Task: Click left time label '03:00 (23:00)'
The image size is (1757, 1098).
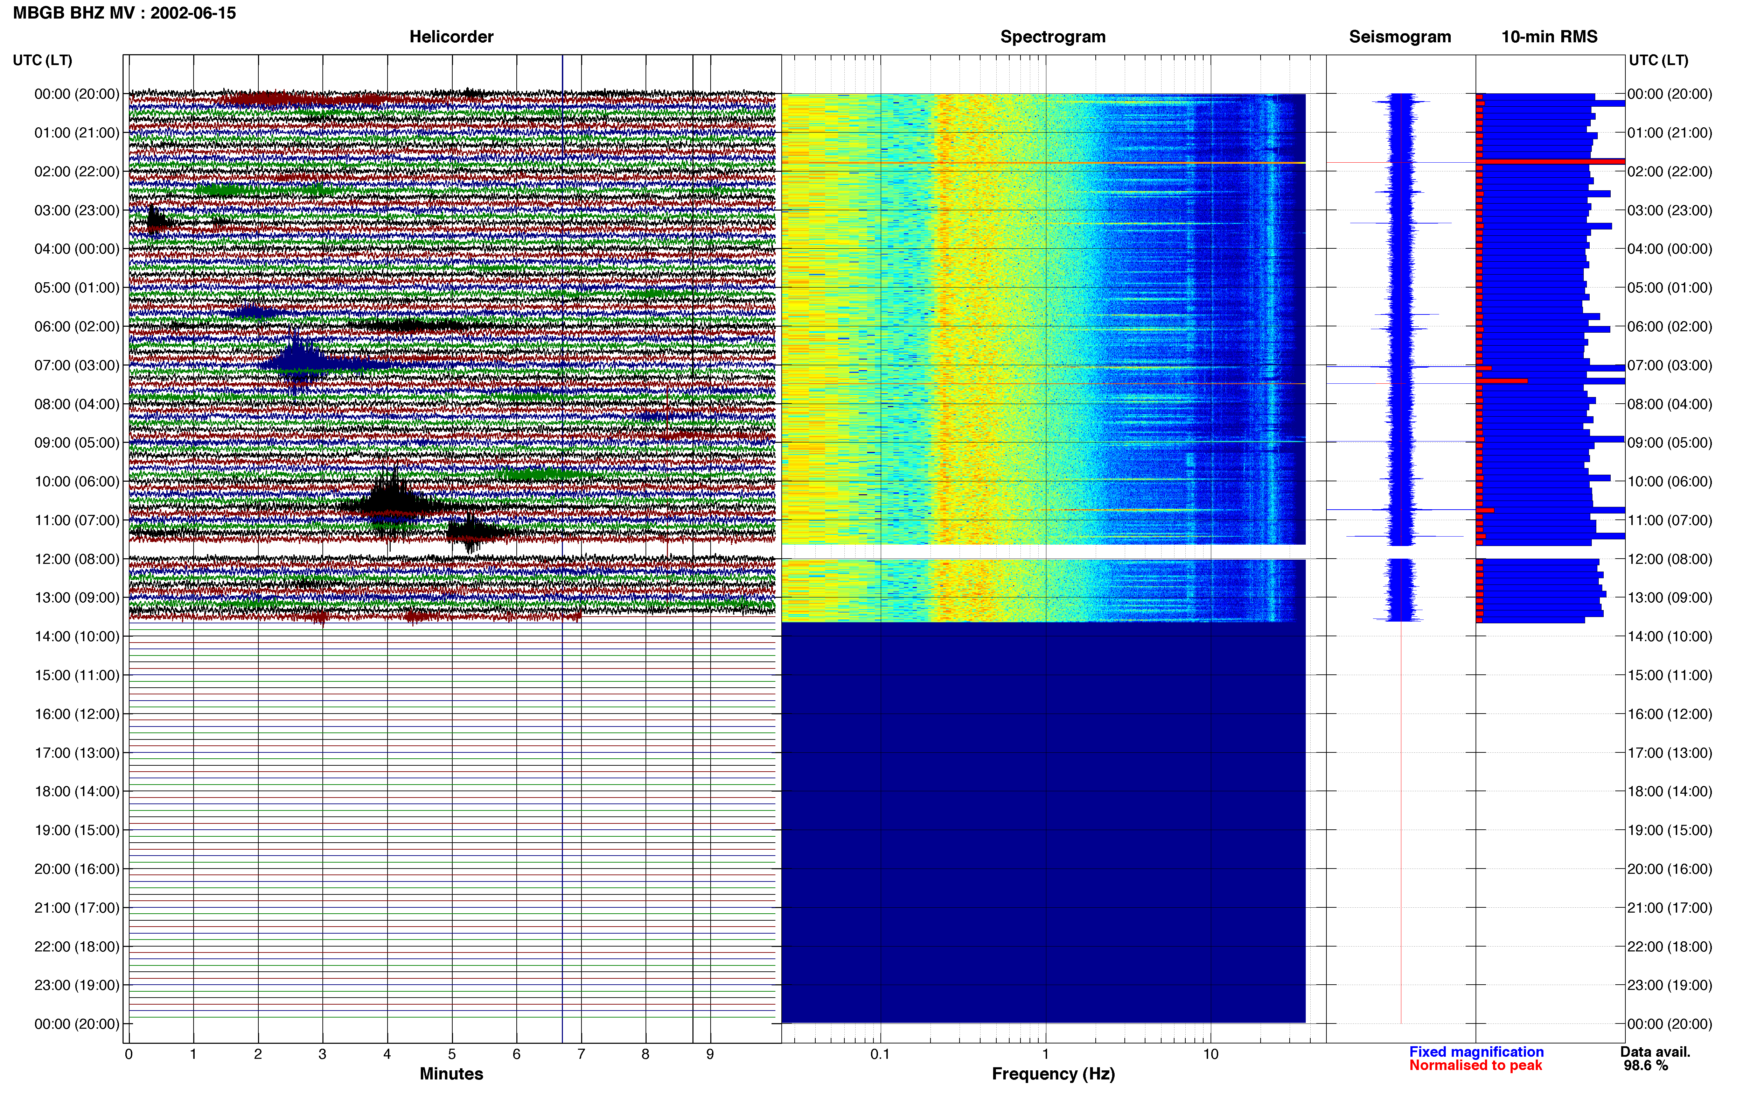Action: pyautogui.click(x=76, y=210)
